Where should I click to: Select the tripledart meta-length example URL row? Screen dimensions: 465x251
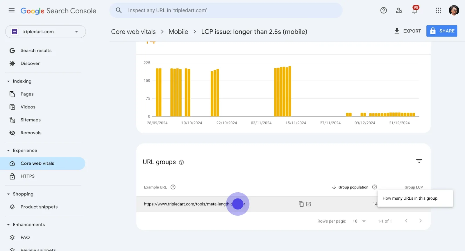tap(283, 204)
